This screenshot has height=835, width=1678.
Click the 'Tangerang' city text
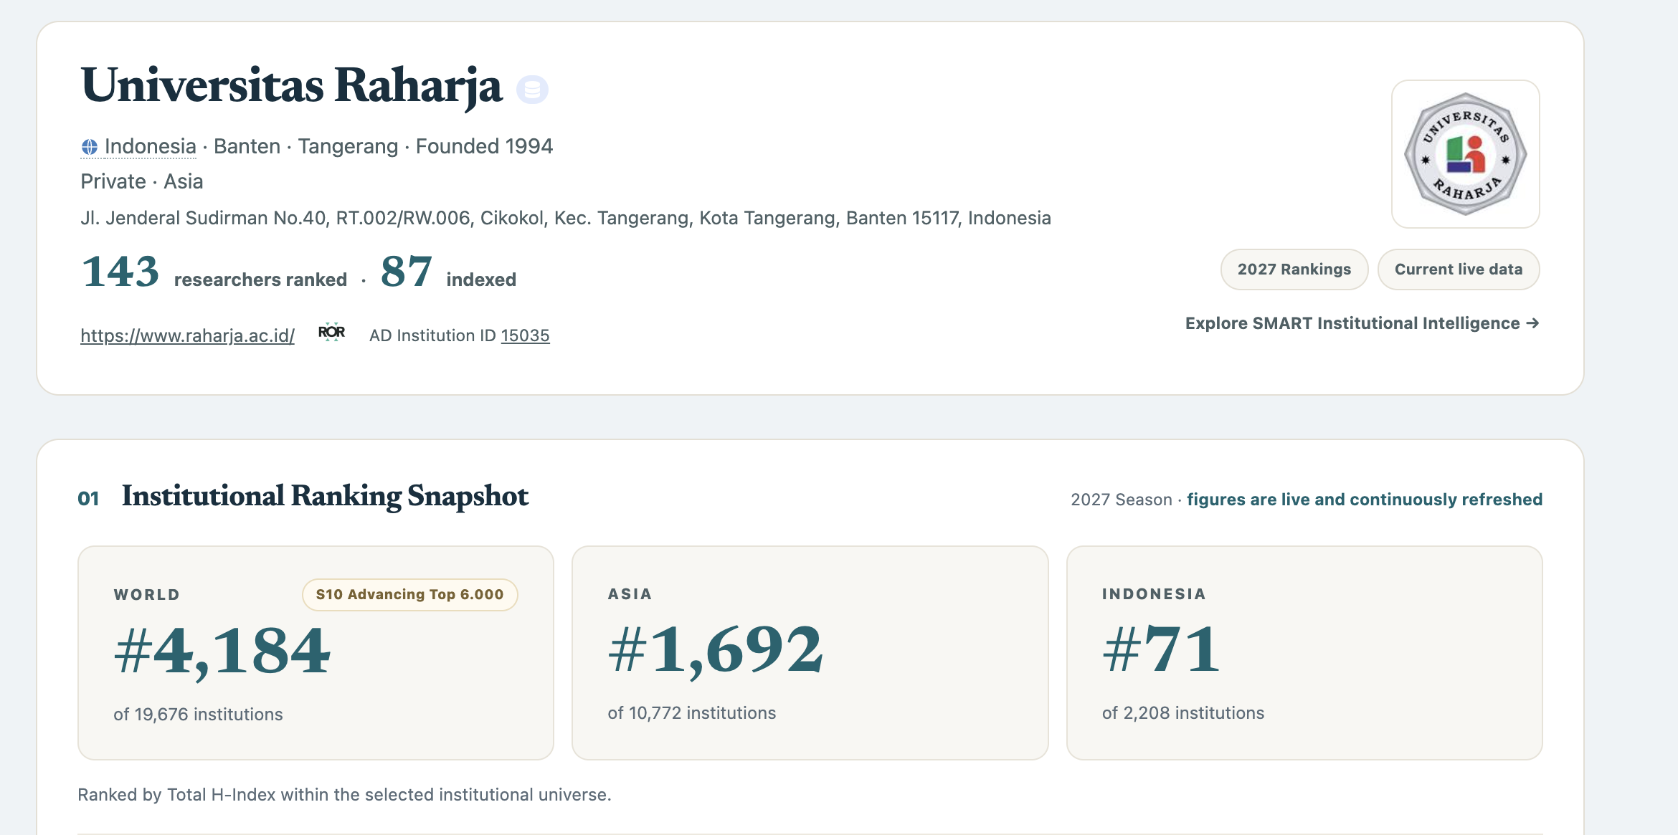click(348, 146)
